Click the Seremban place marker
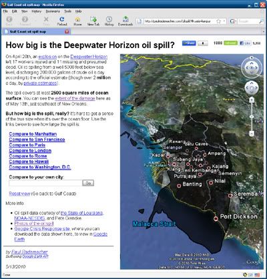 pos(230,196)
